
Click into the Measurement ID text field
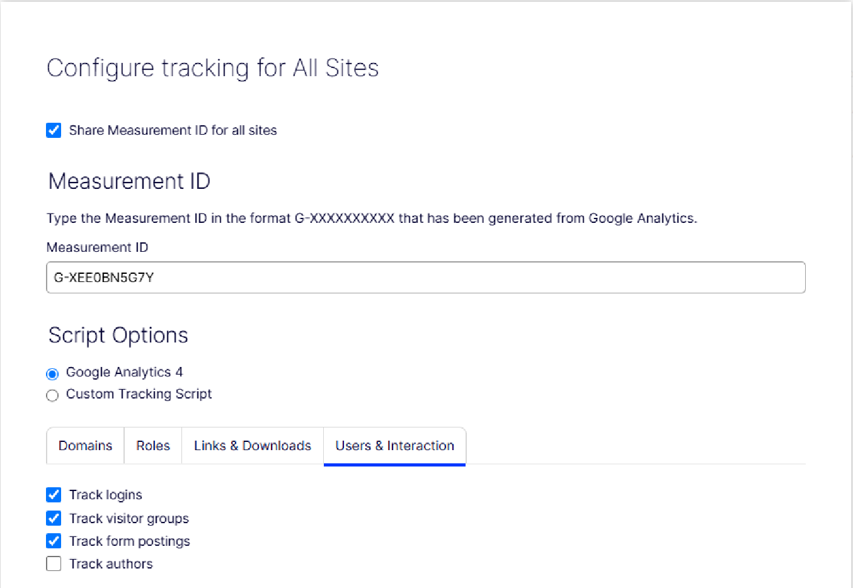click(x=426, y=278)
